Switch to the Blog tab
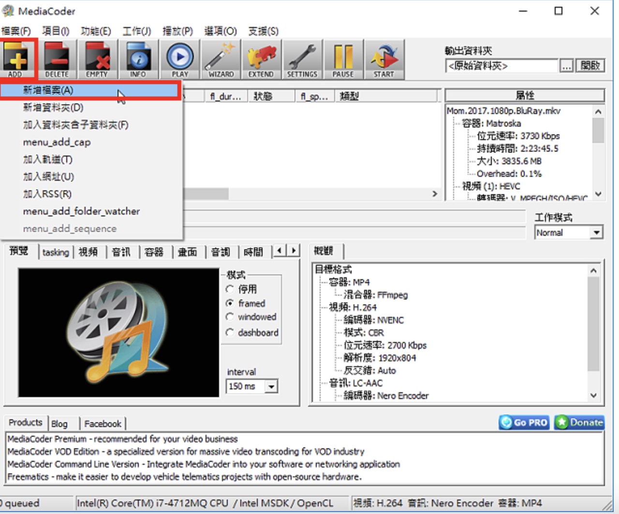The height and width of the screenshot is (514, 619). 59,424
